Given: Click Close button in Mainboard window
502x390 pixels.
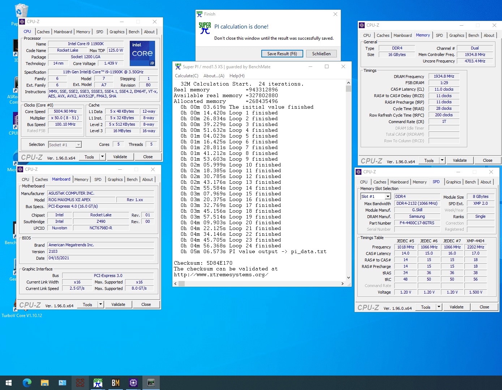Looking at the screenshot, I should coord(146,304).
